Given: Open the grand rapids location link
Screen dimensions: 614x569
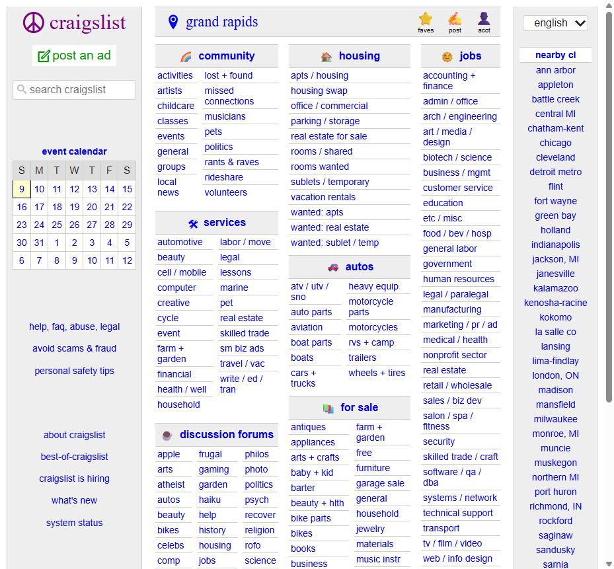Looking at the screenshot, I should 221,22.
